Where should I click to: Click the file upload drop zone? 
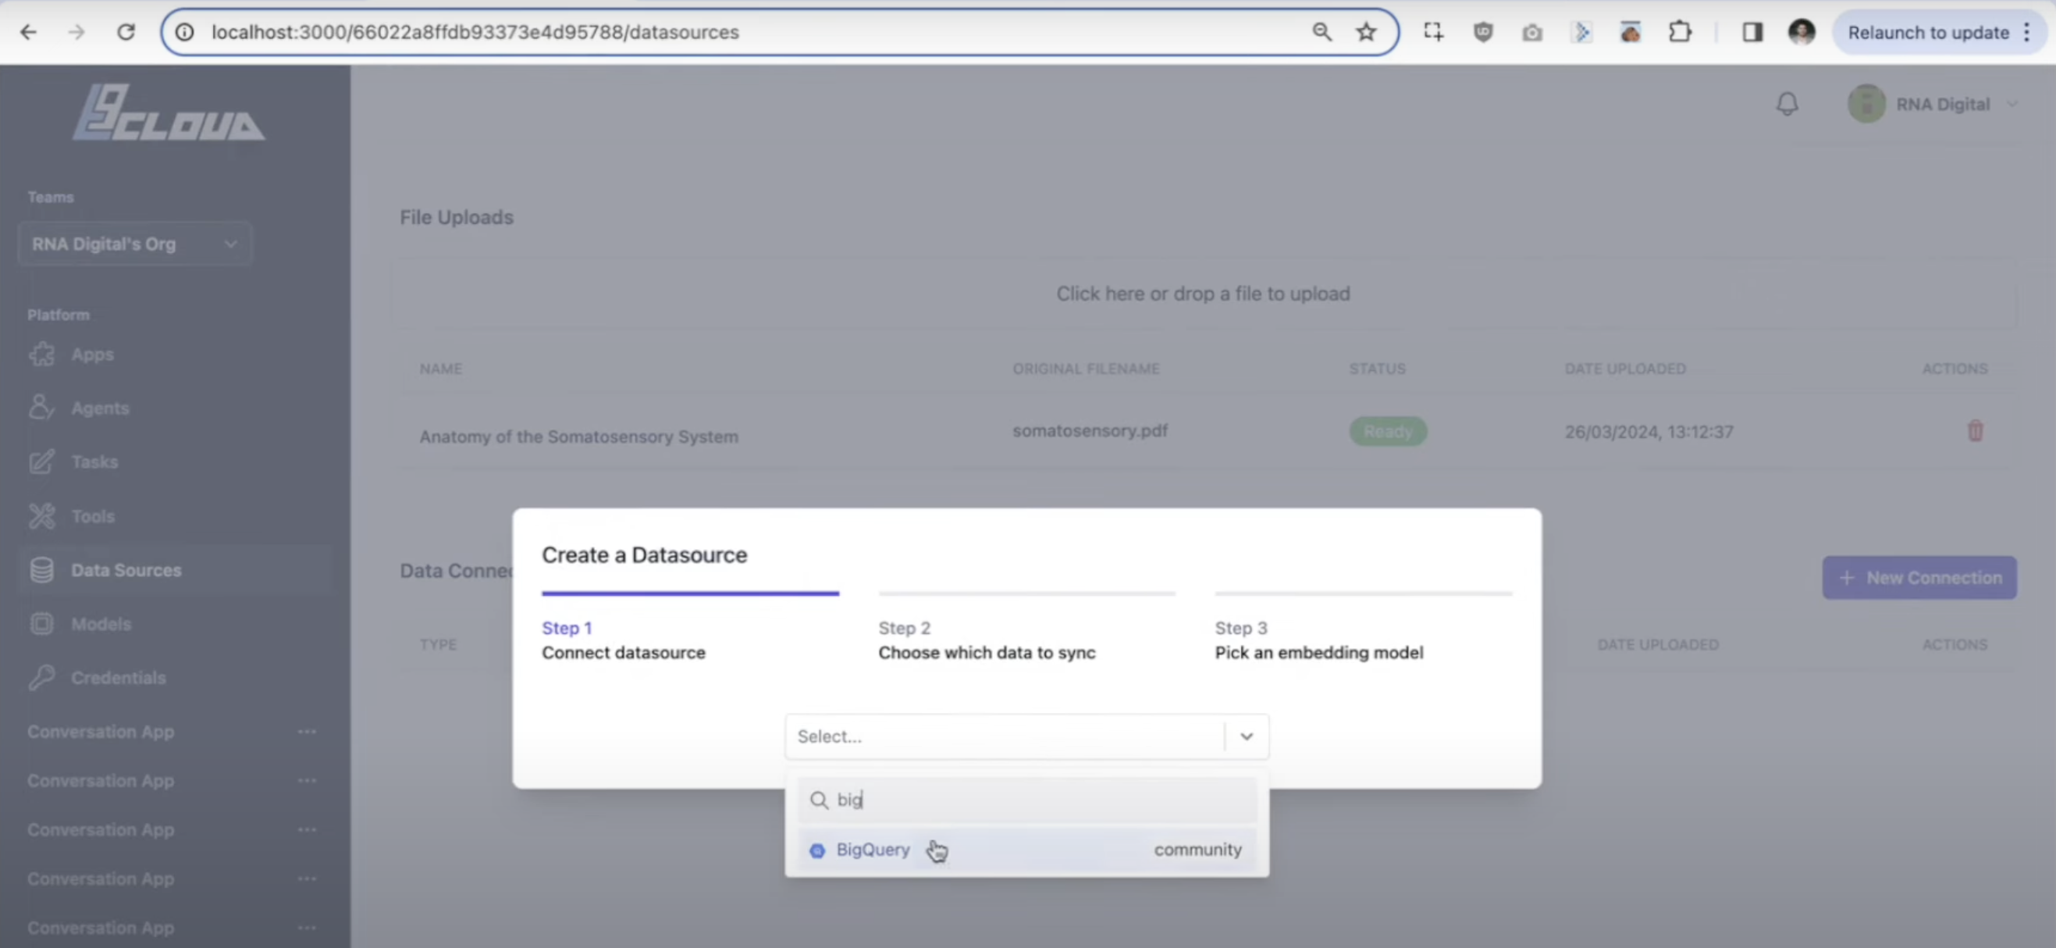(x=1203, y=293)
